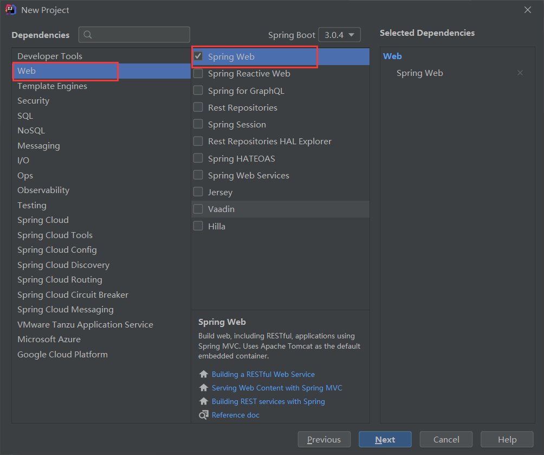Choose the Security category
The width and height of the screenshot is (544, 455).
pyautogui.click(x=101, y=101)
